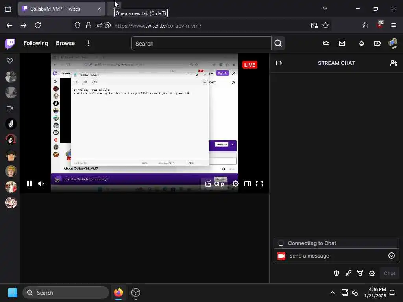Open player settings gear
This screenshot has height=302, width=403.
(x=235, y=184)
